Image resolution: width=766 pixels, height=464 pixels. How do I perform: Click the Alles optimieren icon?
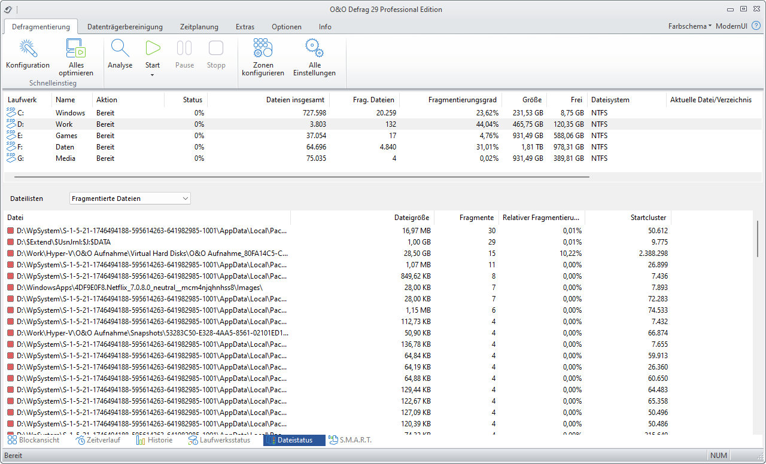76,48
